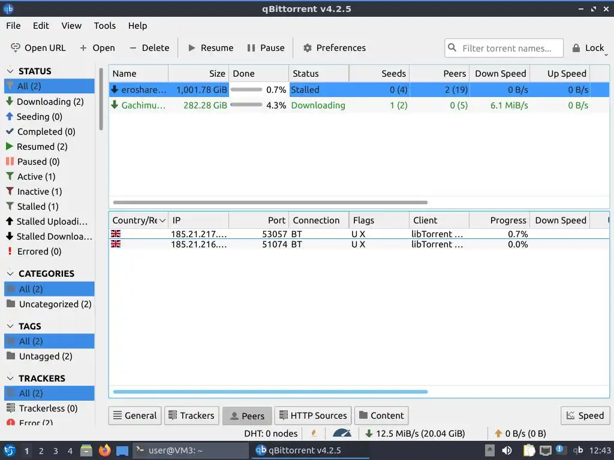The image size is (614, 460).
Task: Focus the Filter torrent names field
Action: click(504, 48)
